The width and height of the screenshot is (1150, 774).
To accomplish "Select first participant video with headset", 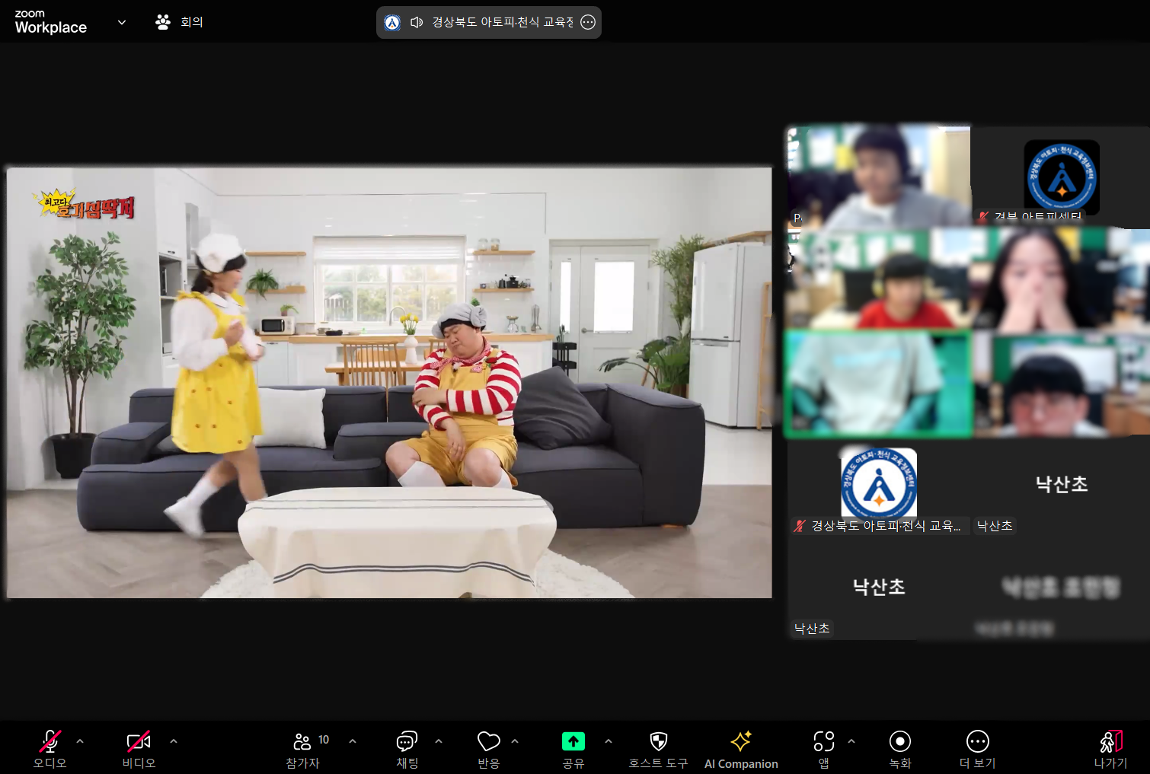I will pos(879,177).
